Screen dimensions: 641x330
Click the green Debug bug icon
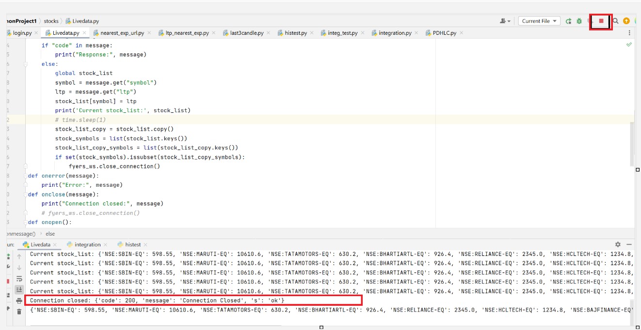579,21
